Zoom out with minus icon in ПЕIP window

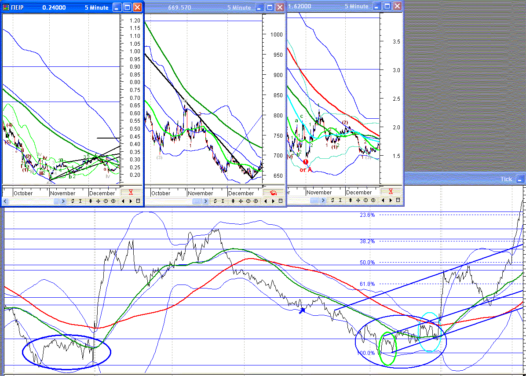tap(106, 201)
